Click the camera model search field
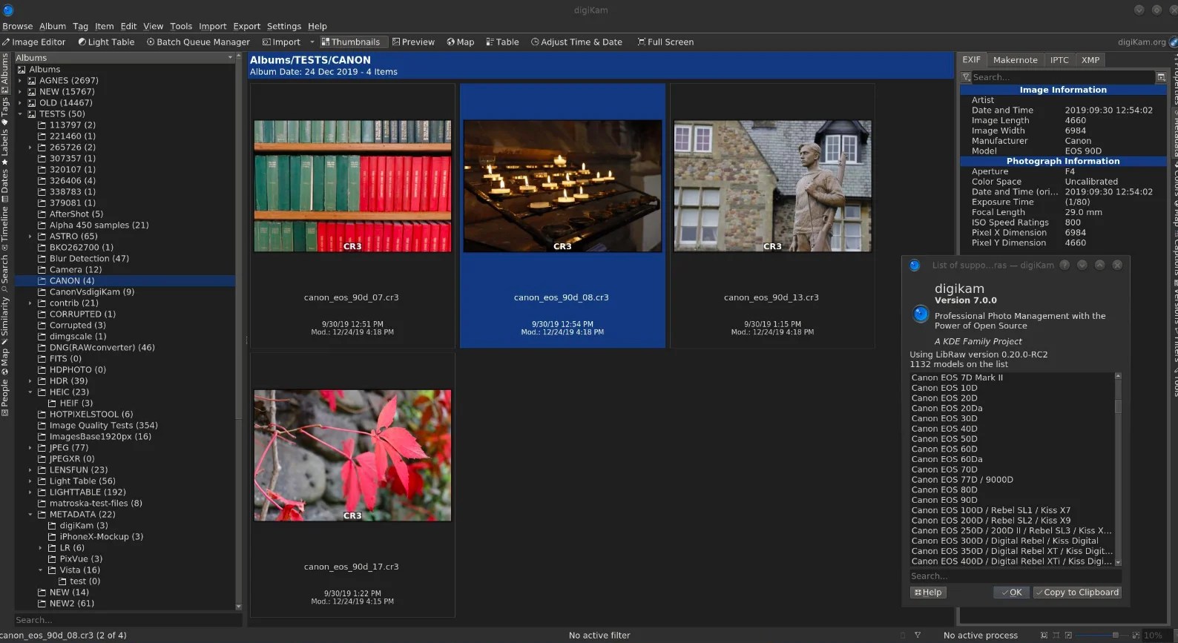The image size is (1178, 643). coord(1015,576)
